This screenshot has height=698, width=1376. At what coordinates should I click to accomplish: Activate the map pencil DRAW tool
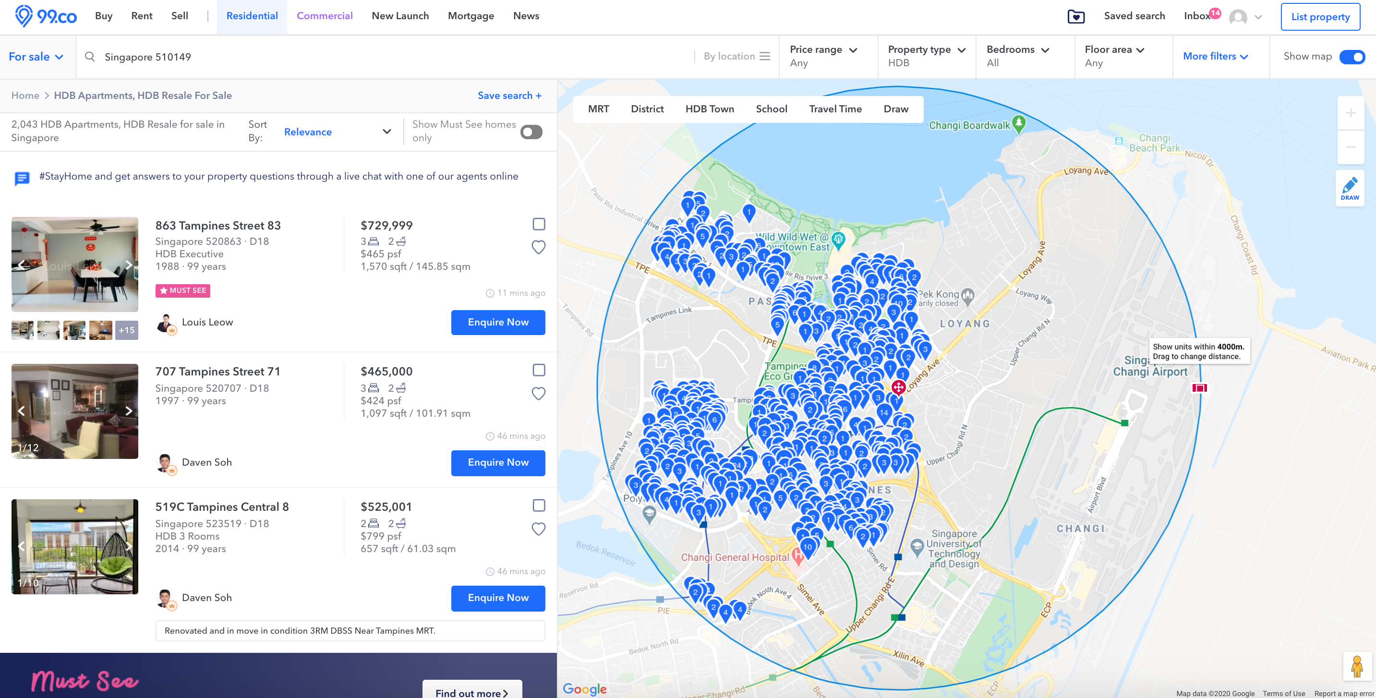pyautogui.click(x=1349, y=188)
